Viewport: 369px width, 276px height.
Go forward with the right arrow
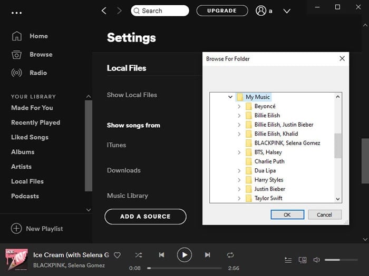point(120,11)
